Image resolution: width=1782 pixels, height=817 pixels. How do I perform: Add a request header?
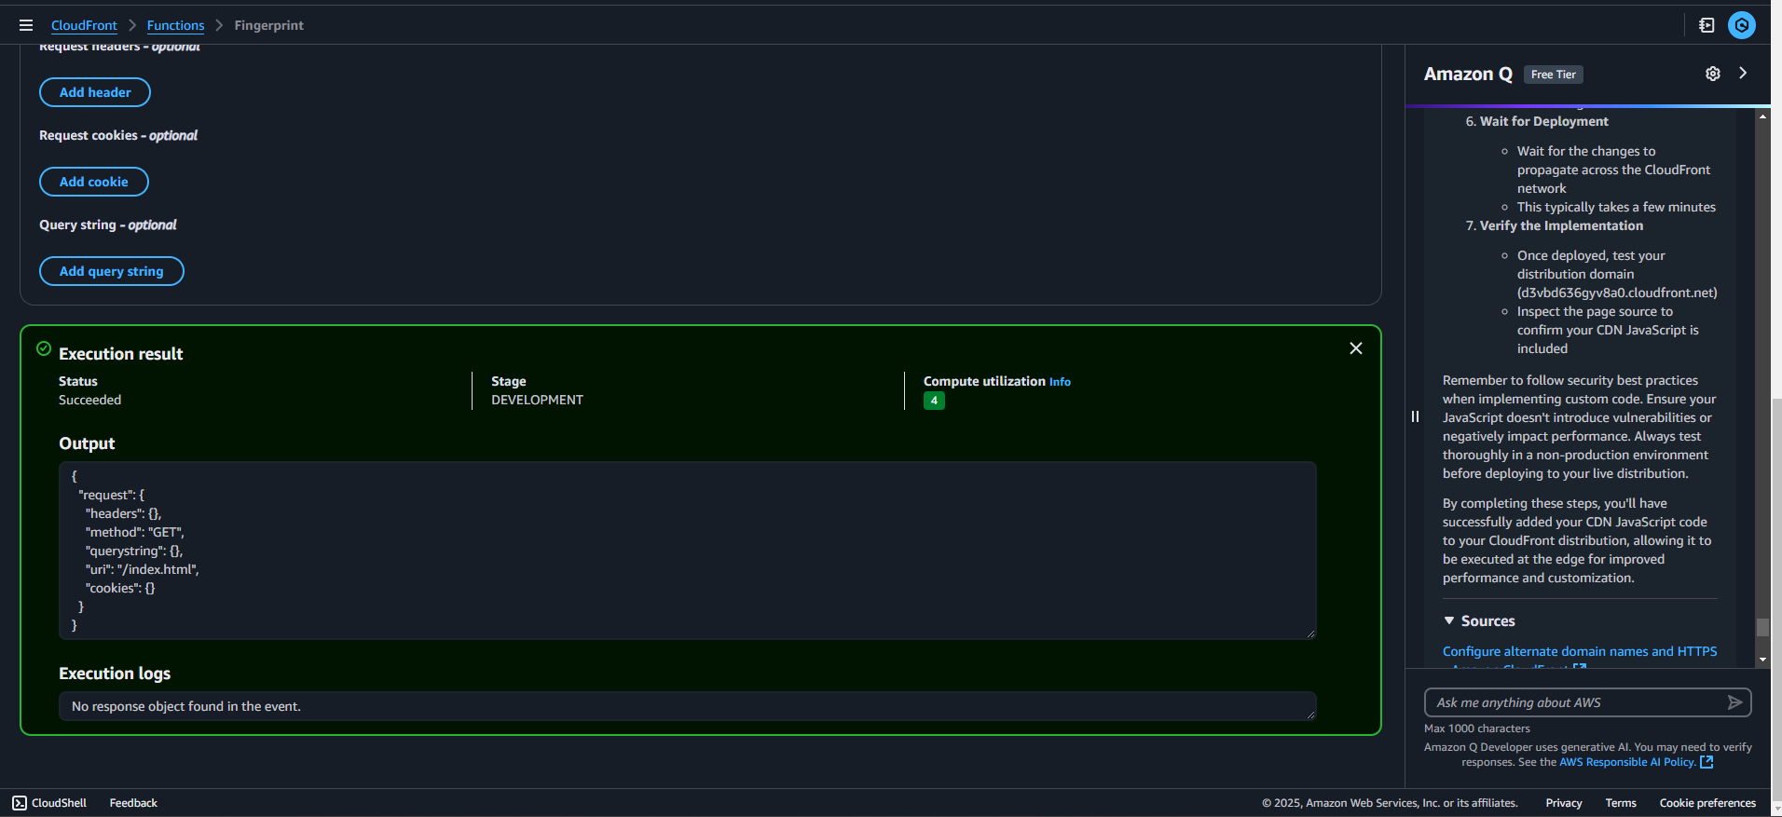pos(95,92)
